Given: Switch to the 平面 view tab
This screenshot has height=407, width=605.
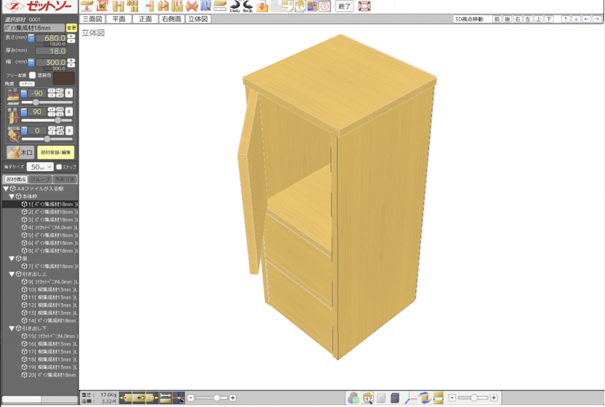Looking at the screenshot, I should tap(119, 19).
